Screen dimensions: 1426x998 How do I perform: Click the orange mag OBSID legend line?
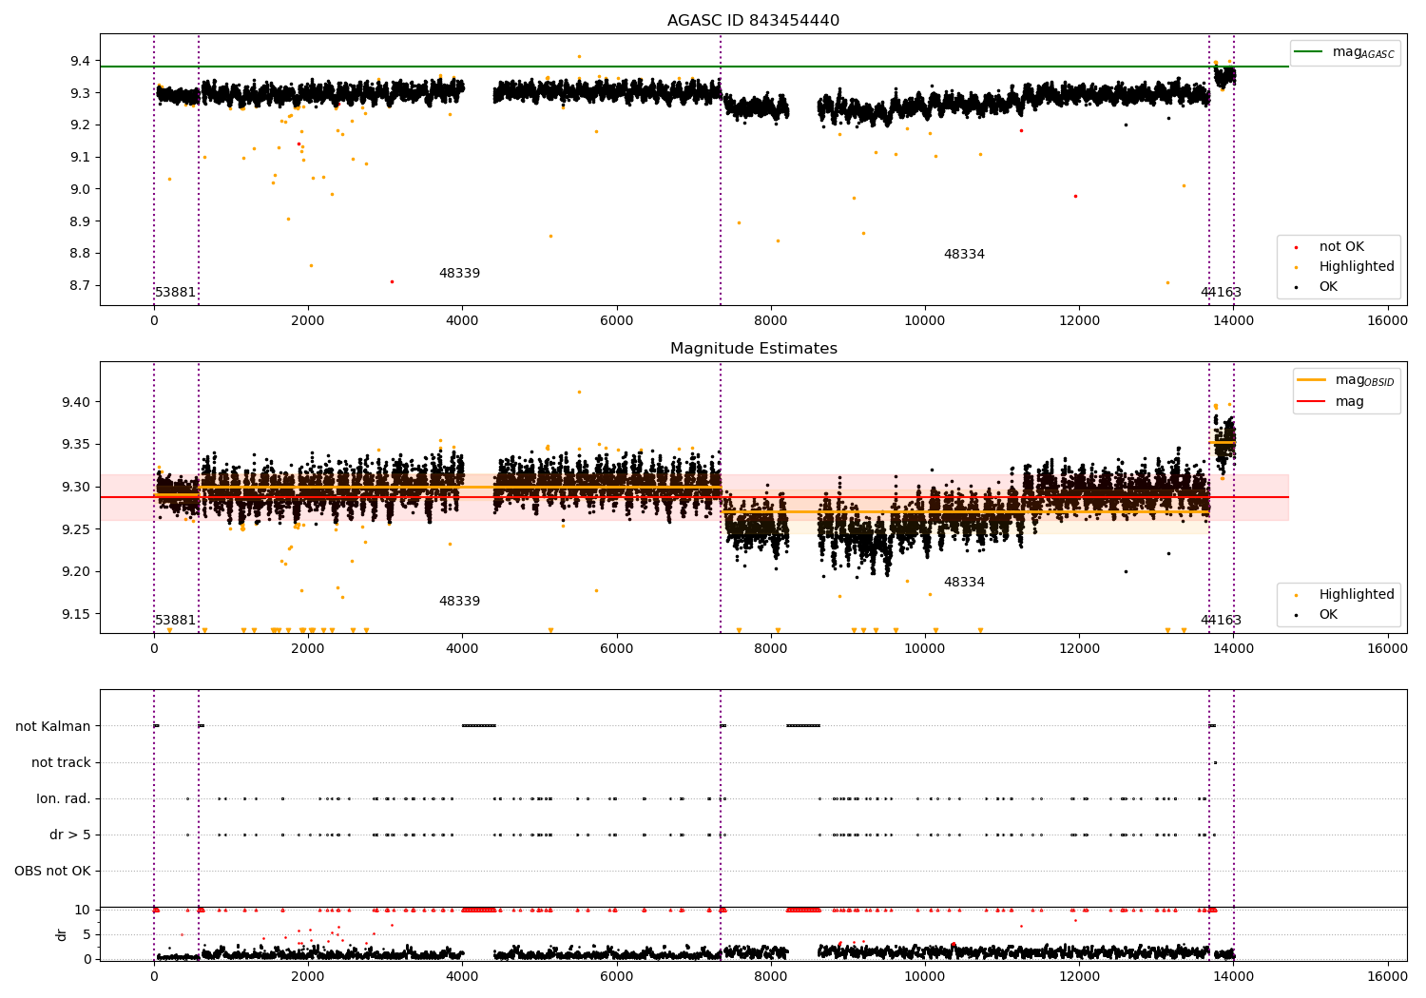pyautogui.click(x=1312, y=380)
